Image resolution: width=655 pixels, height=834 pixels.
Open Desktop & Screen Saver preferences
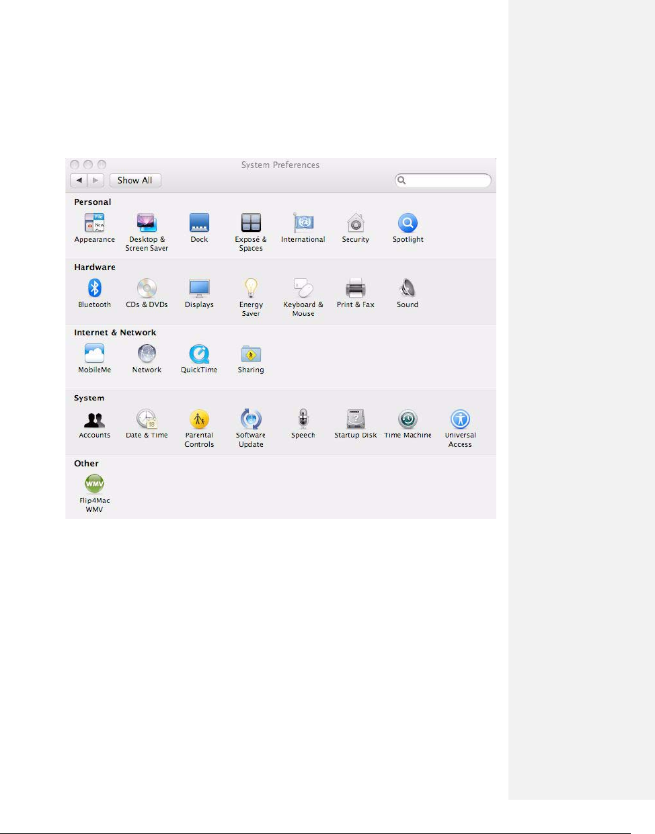click(147, 223)
